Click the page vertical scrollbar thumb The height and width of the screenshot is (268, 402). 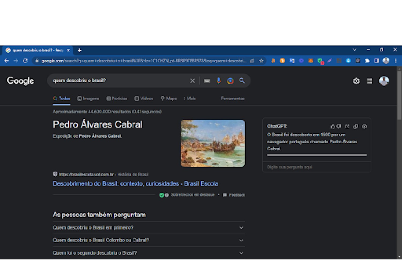399,95
